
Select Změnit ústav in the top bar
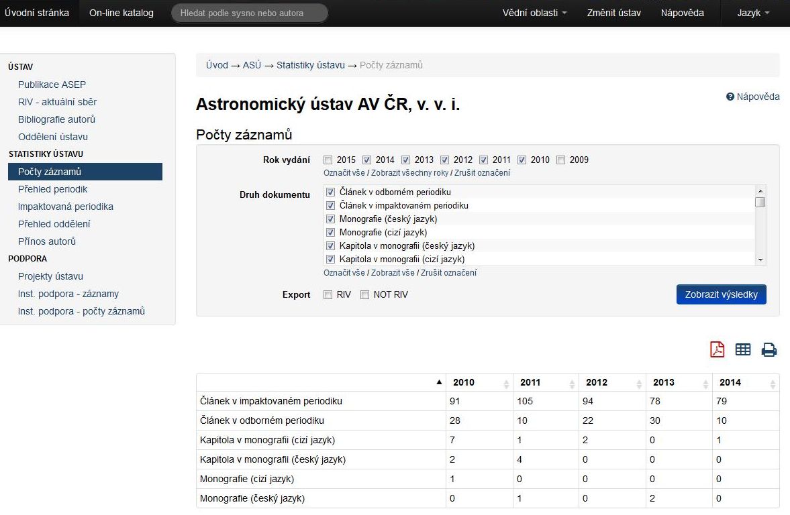(x=613, y=13)
